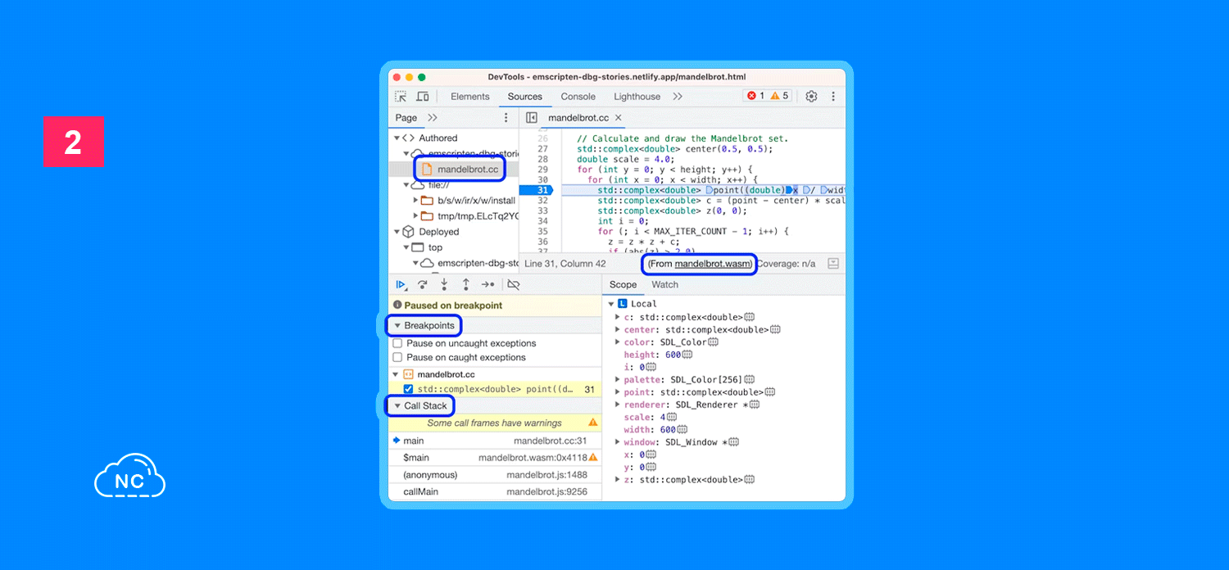The image size is (1229, 570).
Task: Open the Console panel
Action: tap(578, 97)
